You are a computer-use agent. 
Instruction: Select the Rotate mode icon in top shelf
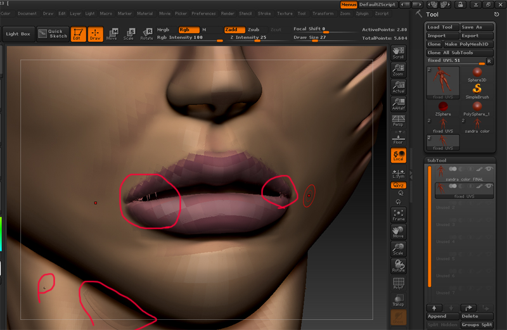(x=146, y=34)
